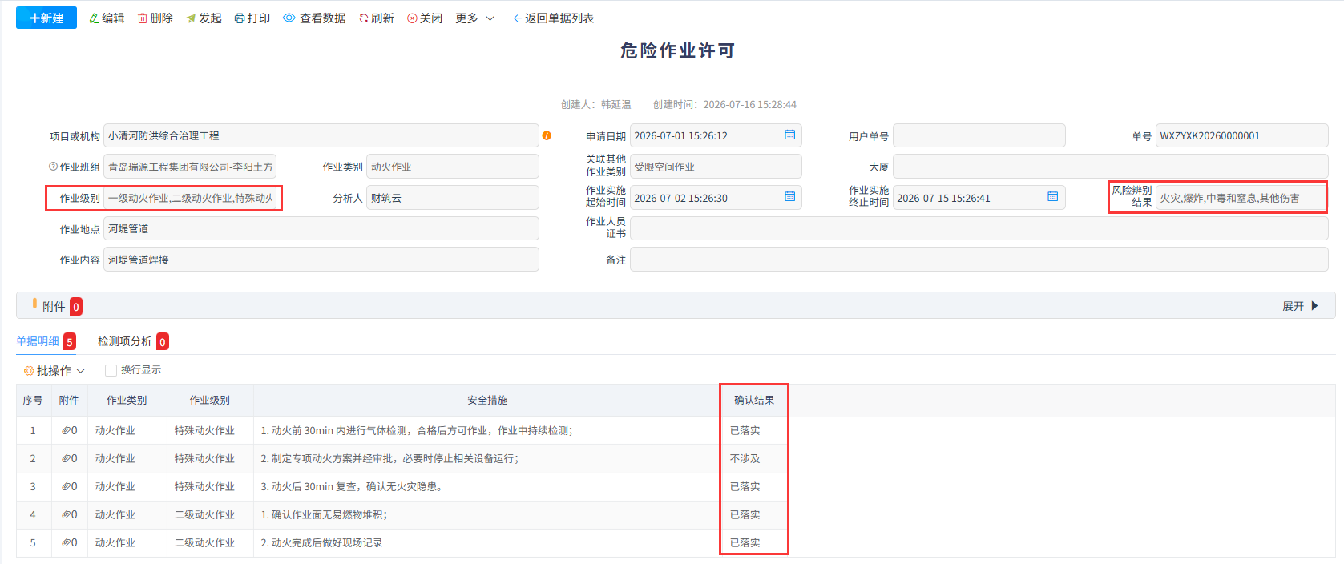Viewport: 1344px width, 564px height.
Task: Click the attachment clip icon in row 1
Action: coord(67,430)
